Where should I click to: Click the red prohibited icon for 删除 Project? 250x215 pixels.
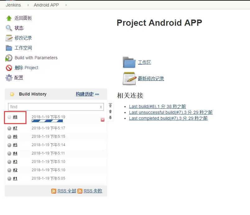[x=9, y=68]
